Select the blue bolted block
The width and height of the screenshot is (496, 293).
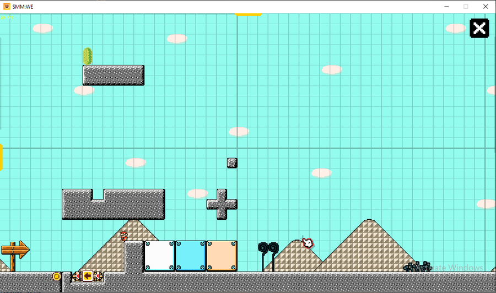click(x=191, y=256)
